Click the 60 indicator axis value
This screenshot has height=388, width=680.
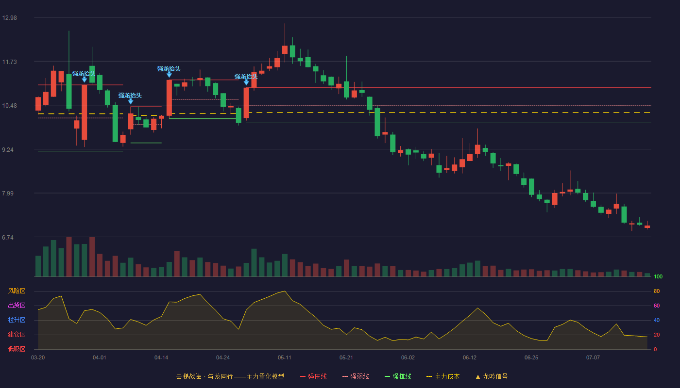657,306
